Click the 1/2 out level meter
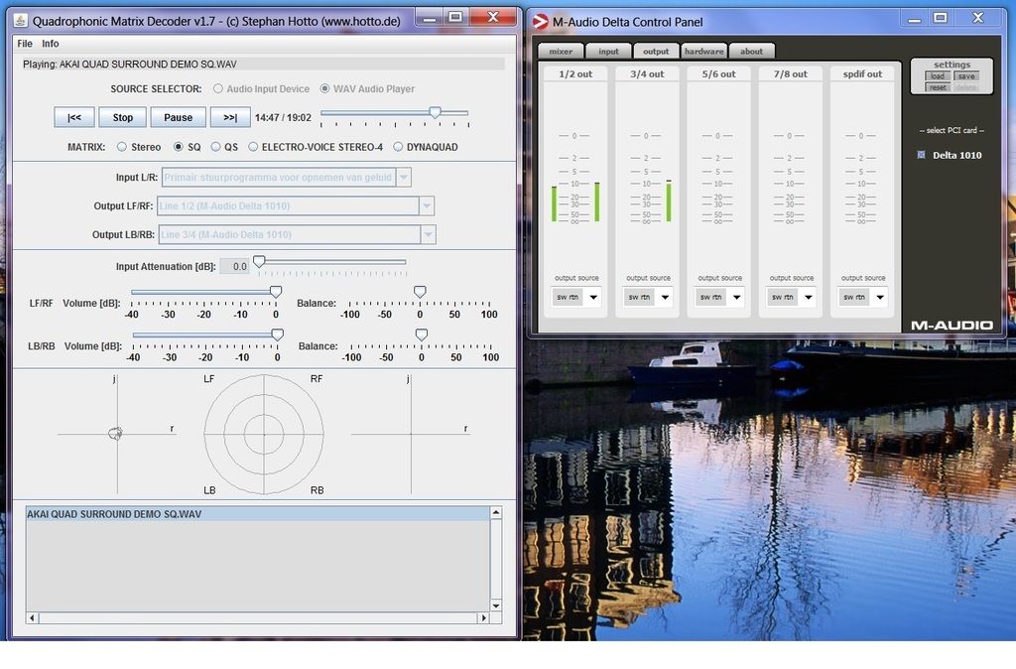Screen dimensions: 1016x669 coord(575,179)
